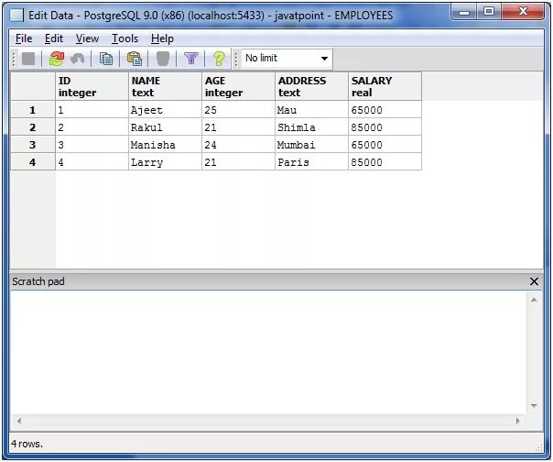Click the Copy toolbar icon
The width and height of the screenshot is (553, 462).
[106, 59]
